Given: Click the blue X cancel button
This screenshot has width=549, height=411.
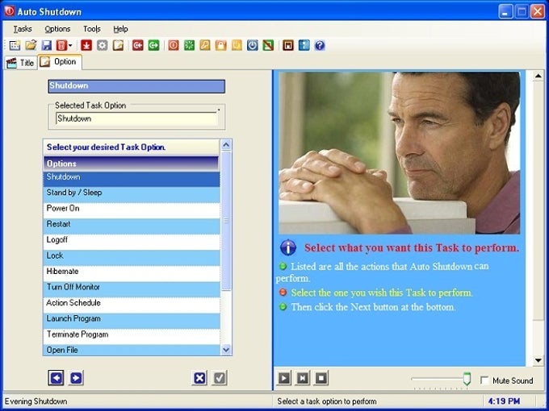Looking at the screenshot, I should [199, 378].
